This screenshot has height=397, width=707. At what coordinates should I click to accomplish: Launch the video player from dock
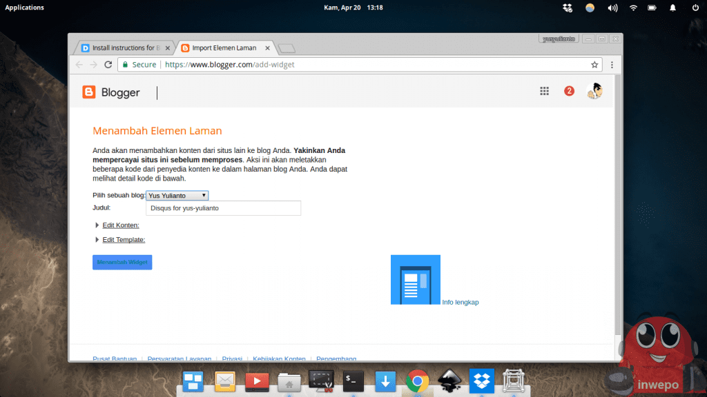257,381
